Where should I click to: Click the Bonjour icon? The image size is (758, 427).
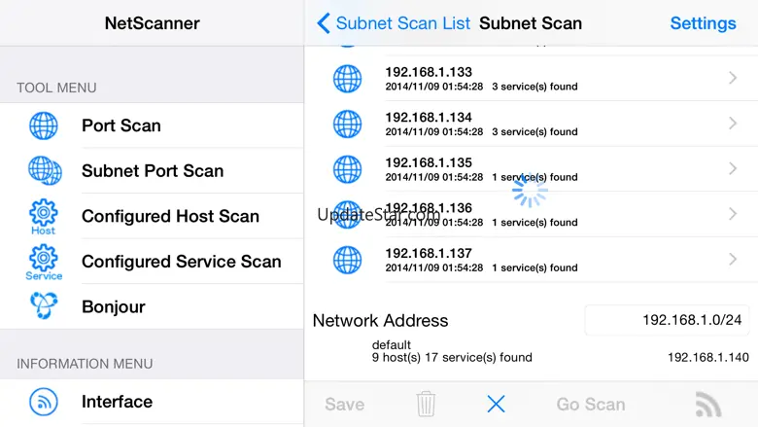[44, 305]
